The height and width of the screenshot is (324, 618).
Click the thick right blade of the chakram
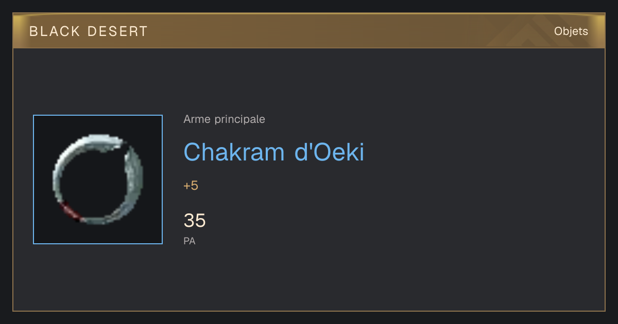click(132, 180)
